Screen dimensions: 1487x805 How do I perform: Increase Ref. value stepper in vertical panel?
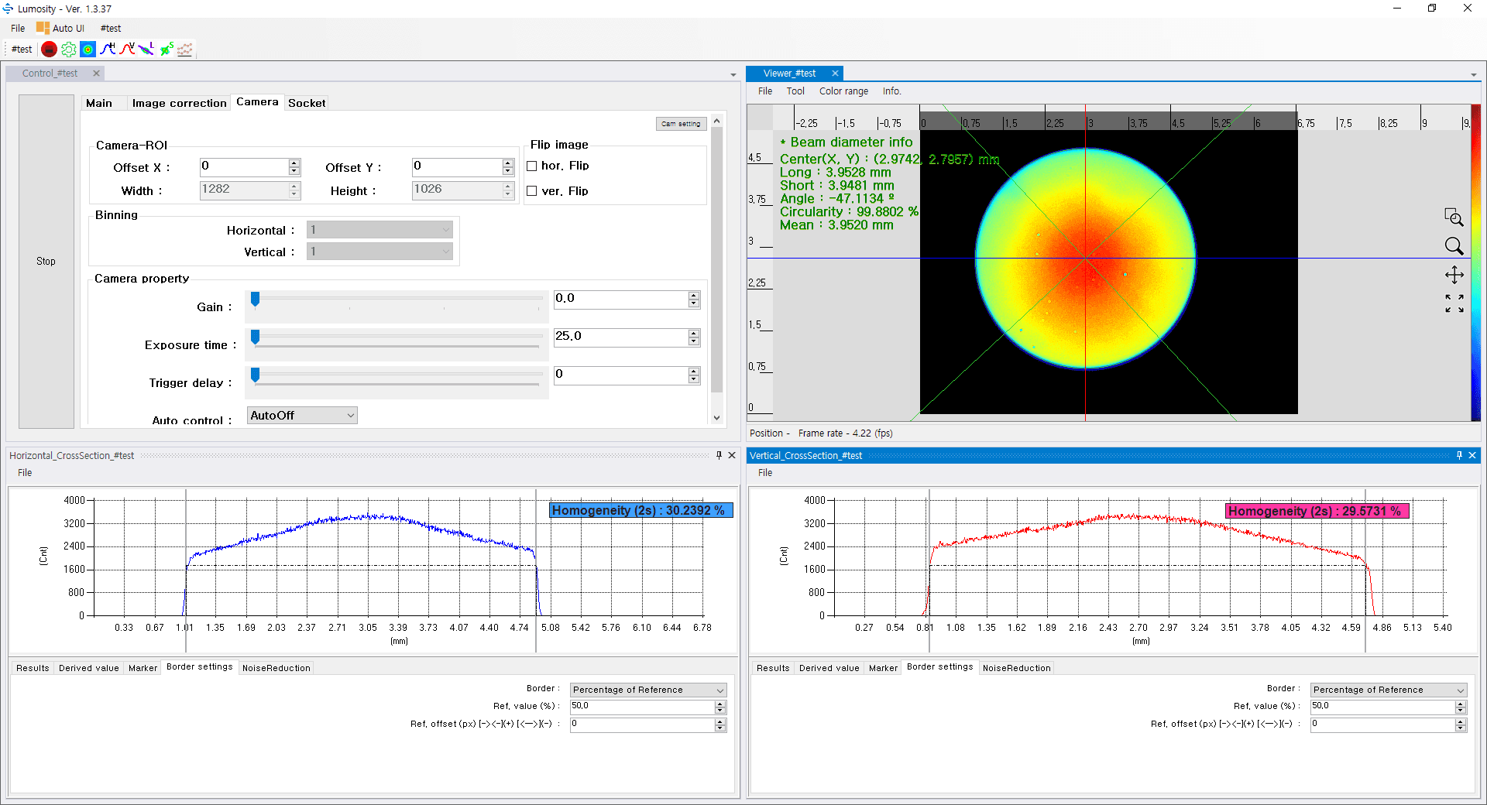[x=1461, y=704]
